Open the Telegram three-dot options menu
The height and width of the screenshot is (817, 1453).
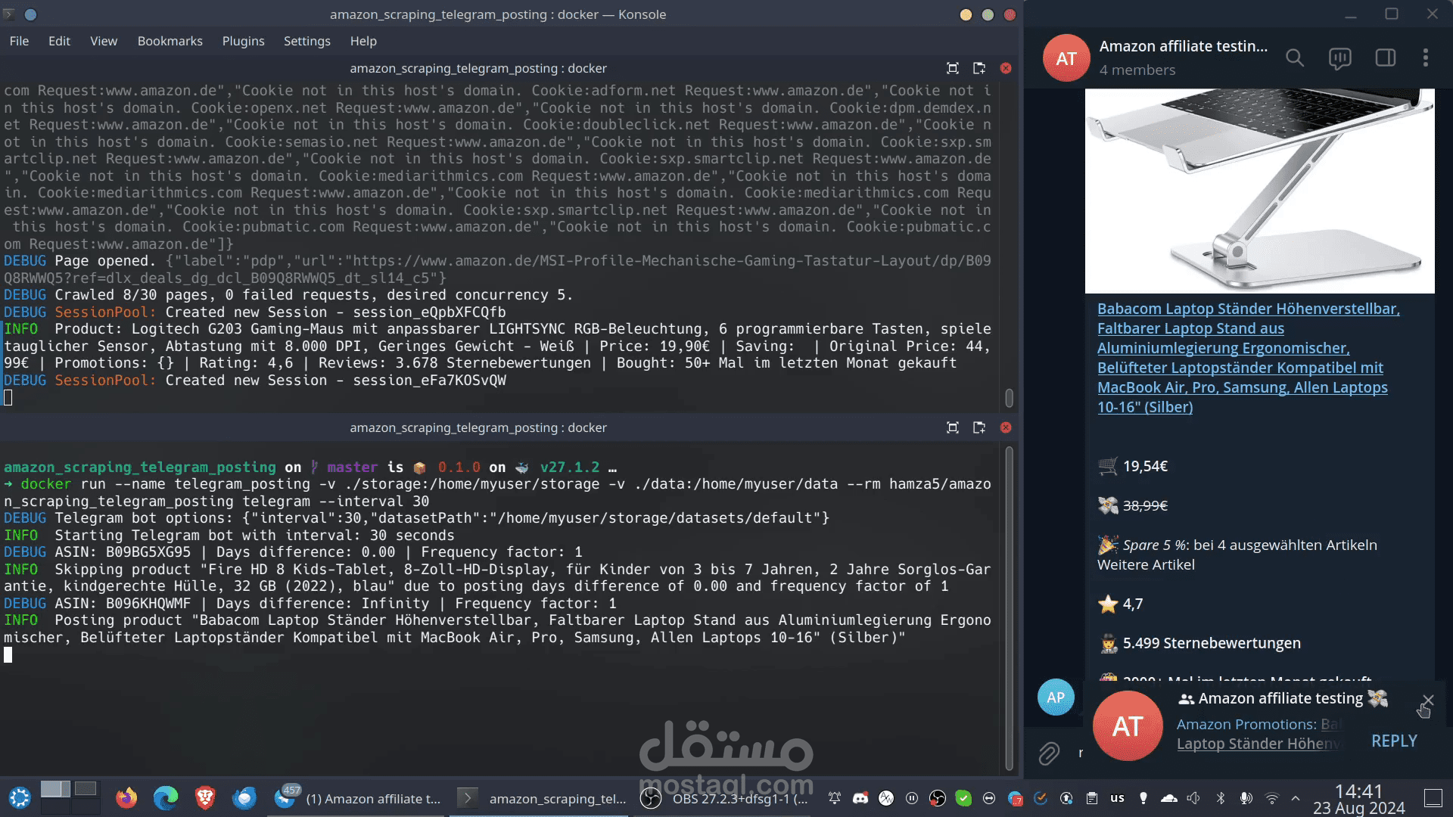(x=1426, y=58)
